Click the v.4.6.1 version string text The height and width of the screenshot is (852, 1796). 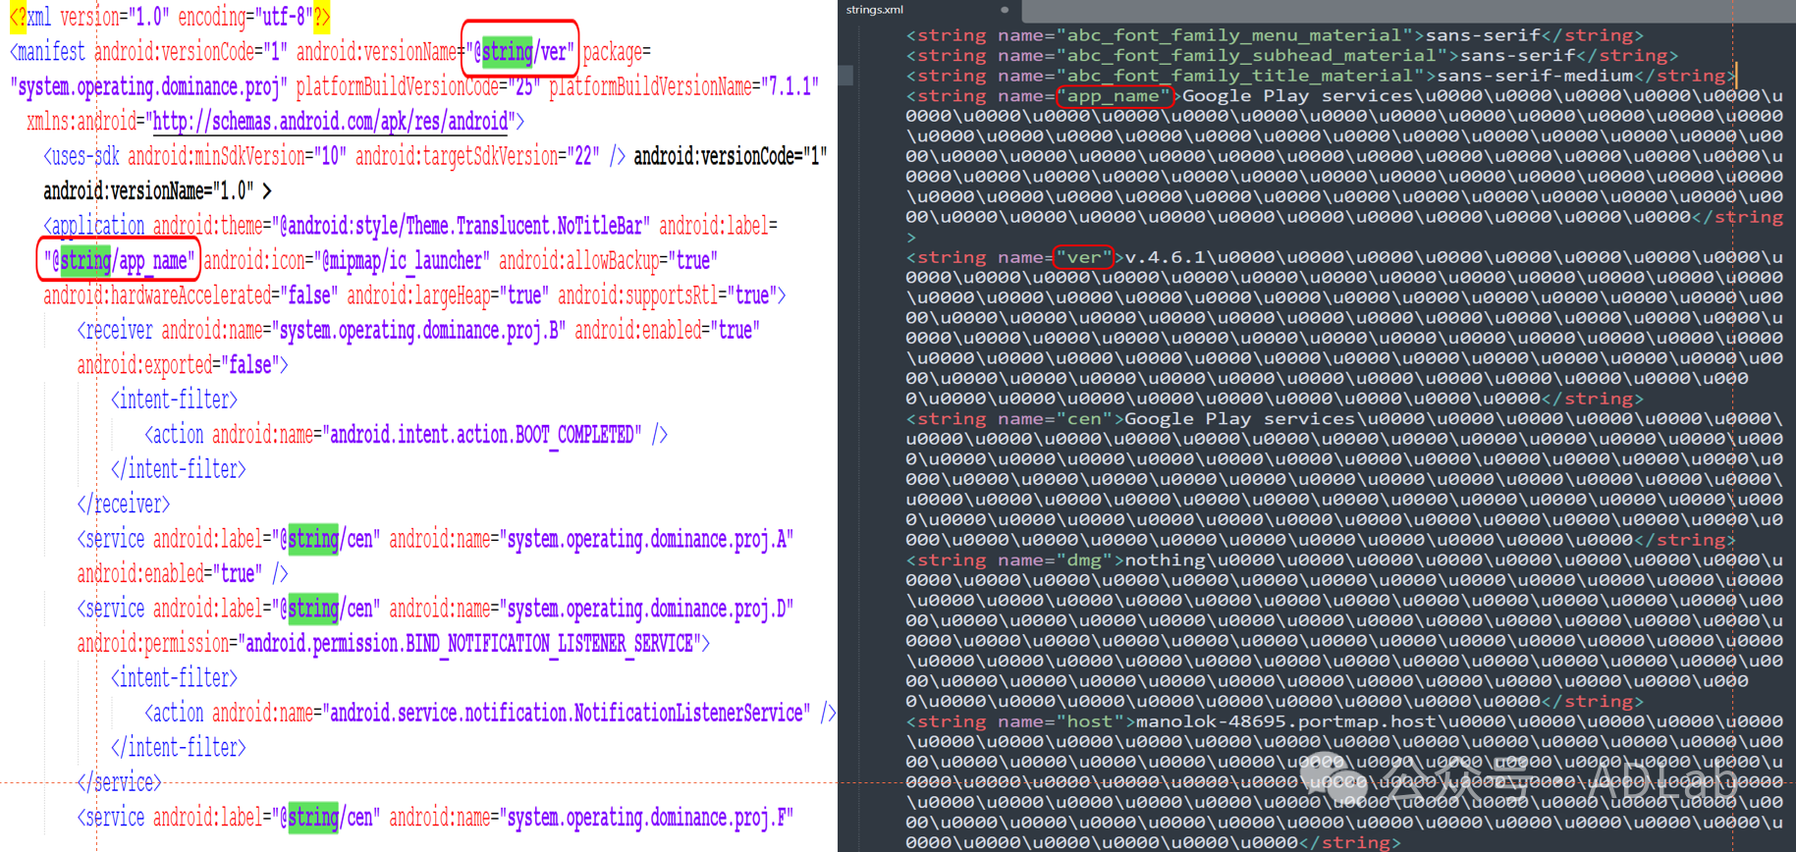coord(1164,257)
